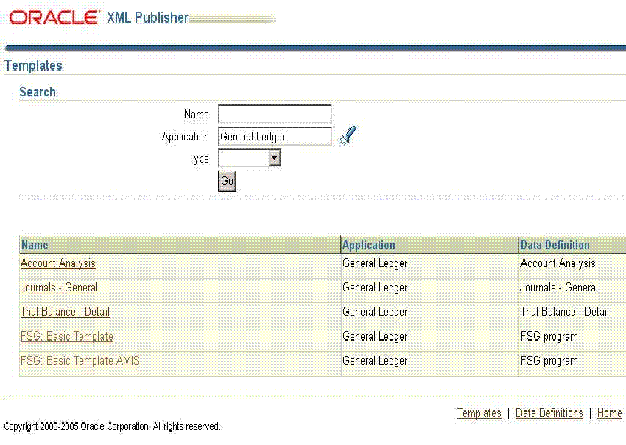
Task: Go to the Templates footer link
Action: [479, 413]
